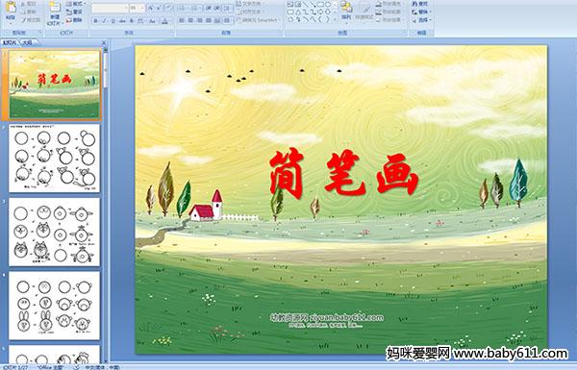Click the Delete slide icon
The image size is (577, 370).
74,20
